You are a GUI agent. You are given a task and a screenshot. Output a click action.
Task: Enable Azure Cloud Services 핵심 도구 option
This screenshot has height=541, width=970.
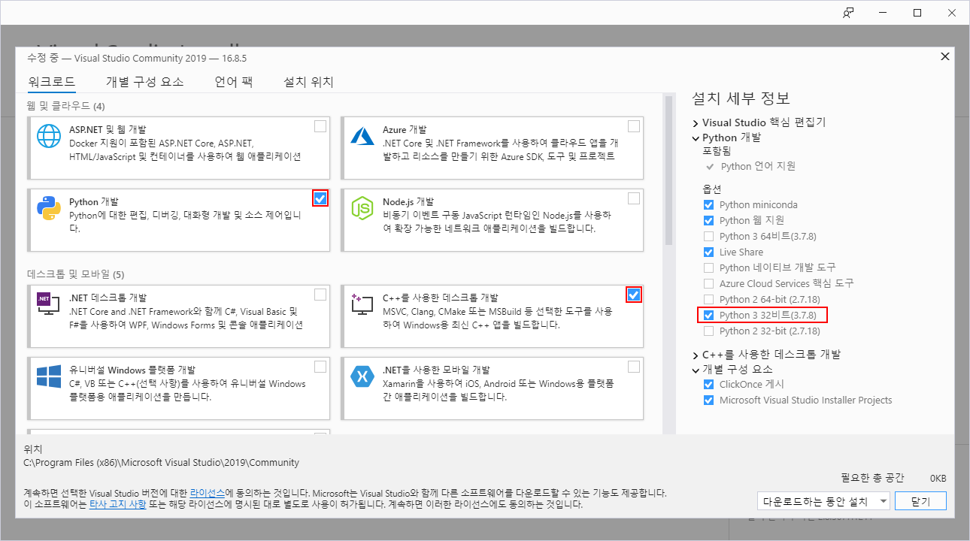tap(708, 283)
